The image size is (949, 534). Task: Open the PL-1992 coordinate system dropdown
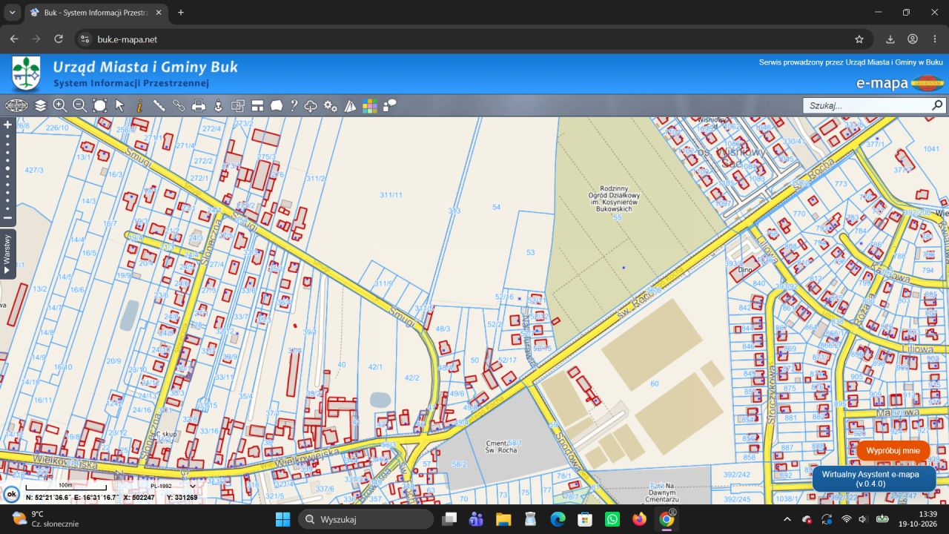pos(173,487)
